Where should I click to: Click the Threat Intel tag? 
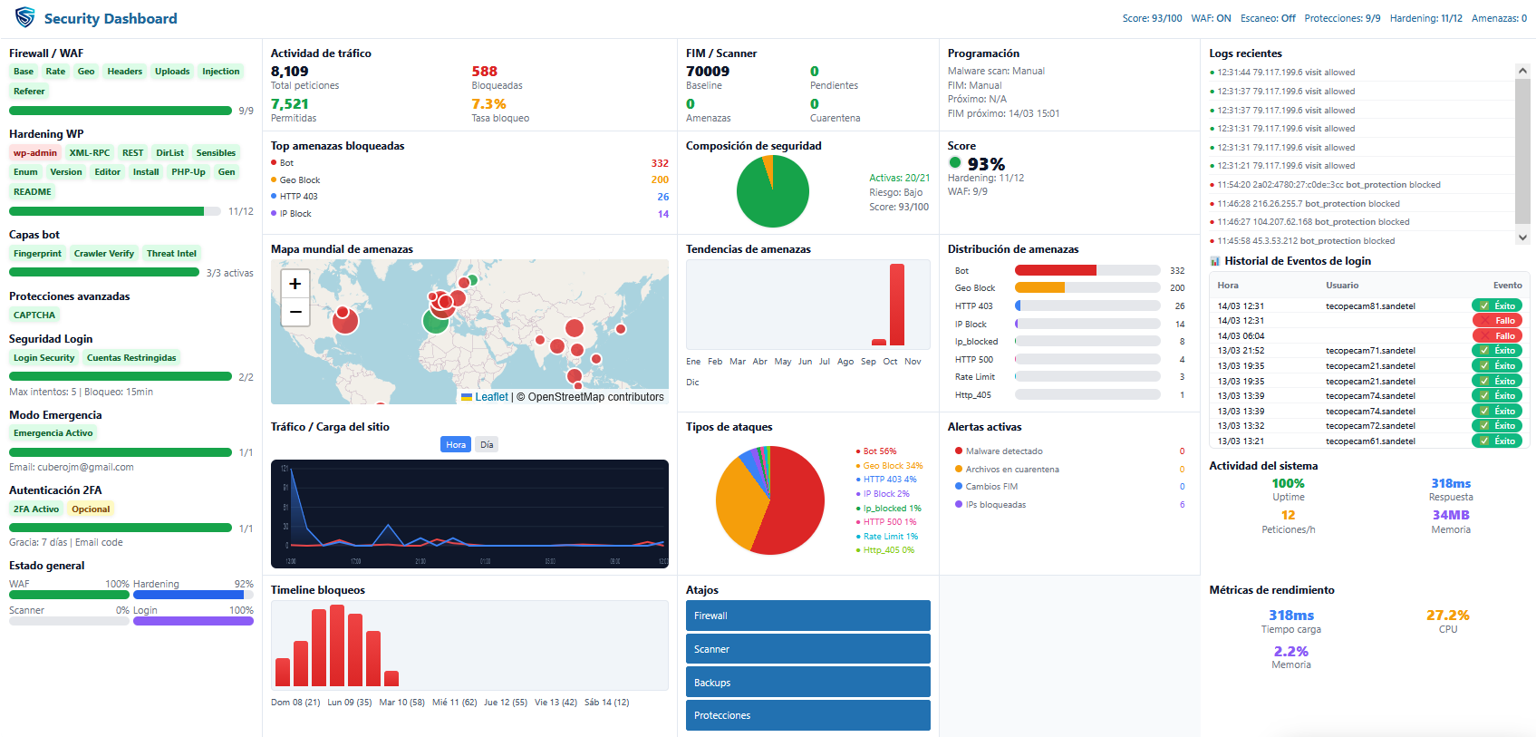click(x=171, y=254)
